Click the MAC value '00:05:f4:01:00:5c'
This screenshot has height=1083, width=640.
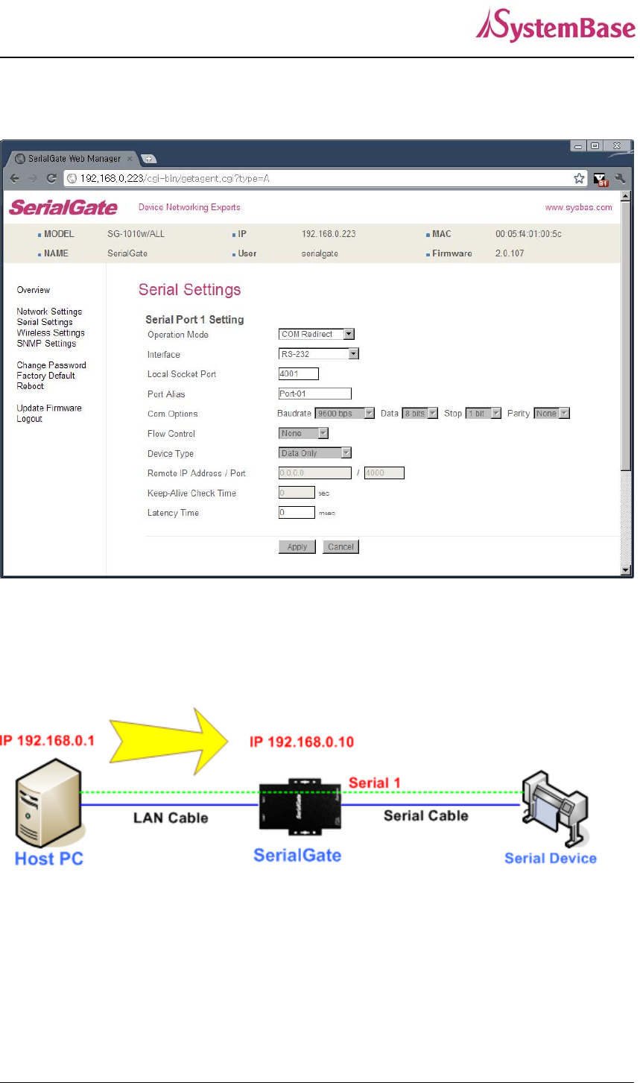(x=529, y=234)
